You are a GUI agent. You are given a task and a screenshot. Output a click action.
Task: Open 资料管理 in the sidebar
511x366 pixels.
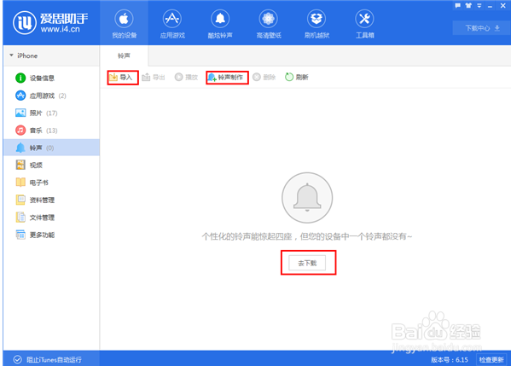pyautogui.click(x=51, y=200)
